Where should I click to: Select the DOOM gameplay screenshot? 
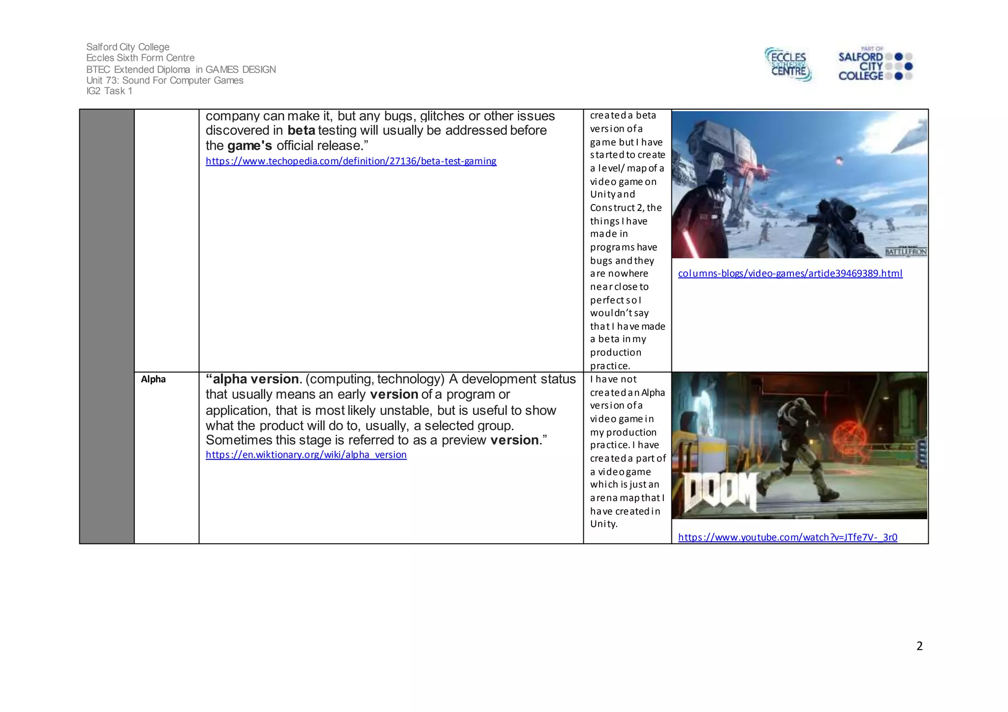(799, 445)
